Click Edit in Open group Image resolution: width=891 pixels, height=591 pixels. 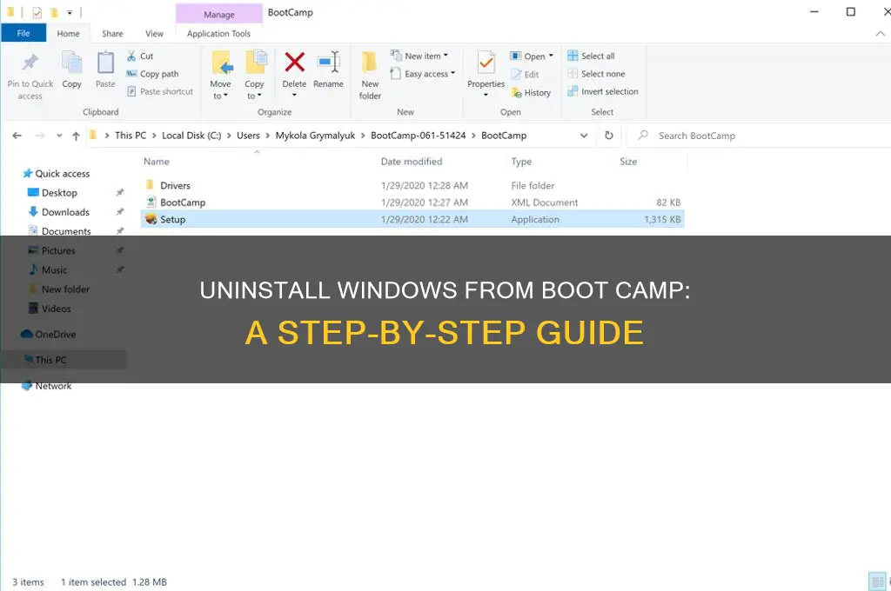tap(525, 75)
